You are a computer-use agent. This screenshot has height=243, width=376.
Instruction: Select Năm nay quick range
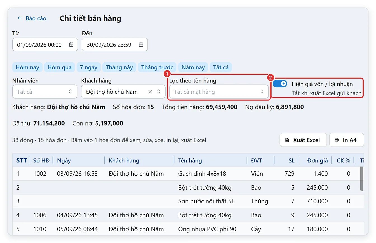coord(193,67)
